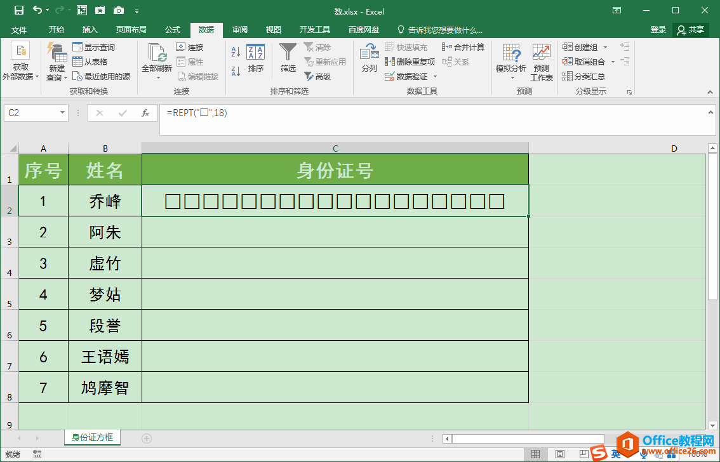Click 最近使用的源 button

101,77
